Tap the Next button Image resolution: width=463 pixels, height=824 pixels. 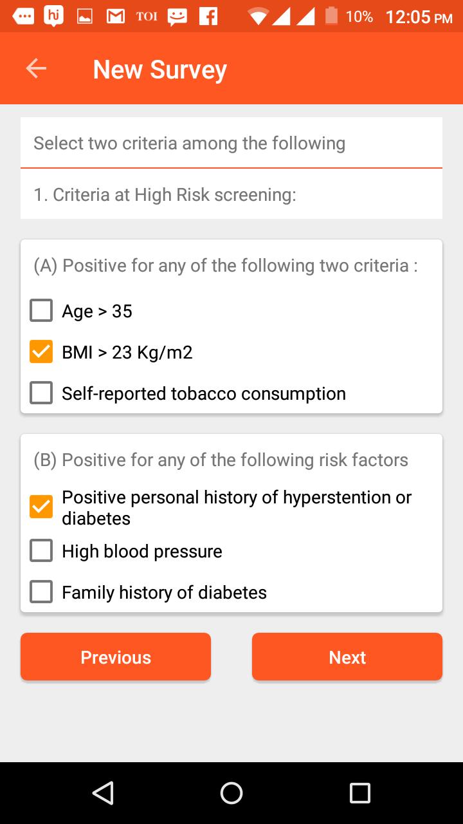point(347,657)
